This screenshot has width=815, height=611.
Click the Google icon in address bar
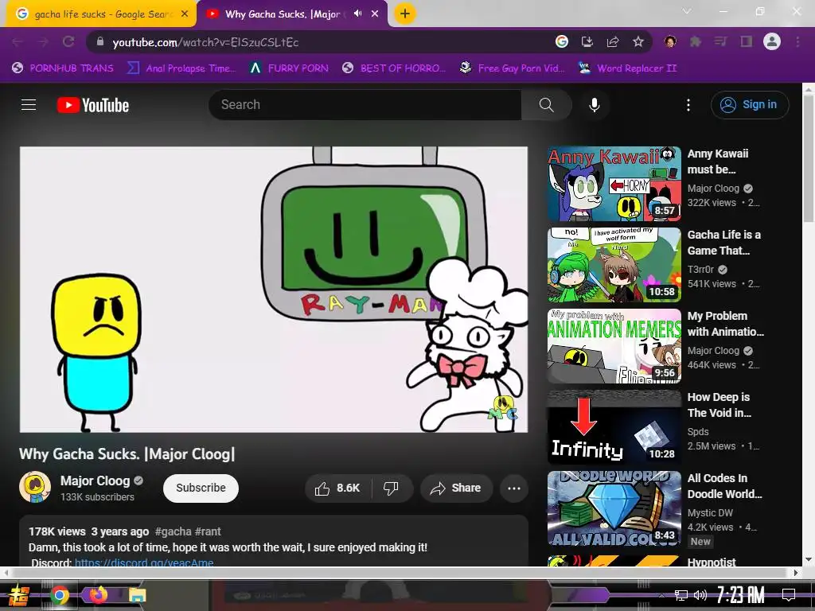coord(562,41)
